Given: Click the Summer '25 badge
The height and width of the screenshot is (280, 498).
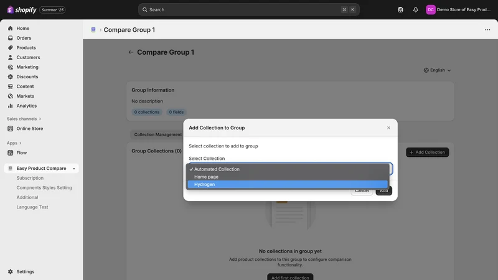Looking at the screenshot, I should 52,10.
